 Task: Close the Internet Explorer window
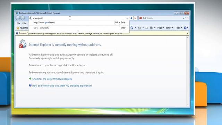[x=187, y=13]
